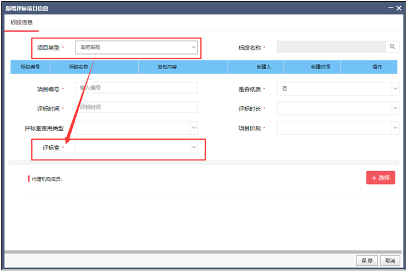Screen dimensions: 406x271
Task: Switch to the 标段信息 tab
Action: coord(21,23)
